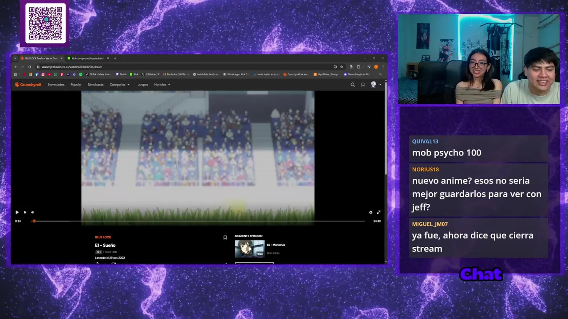Open the Kick bookmark

(x=134, y=74)
